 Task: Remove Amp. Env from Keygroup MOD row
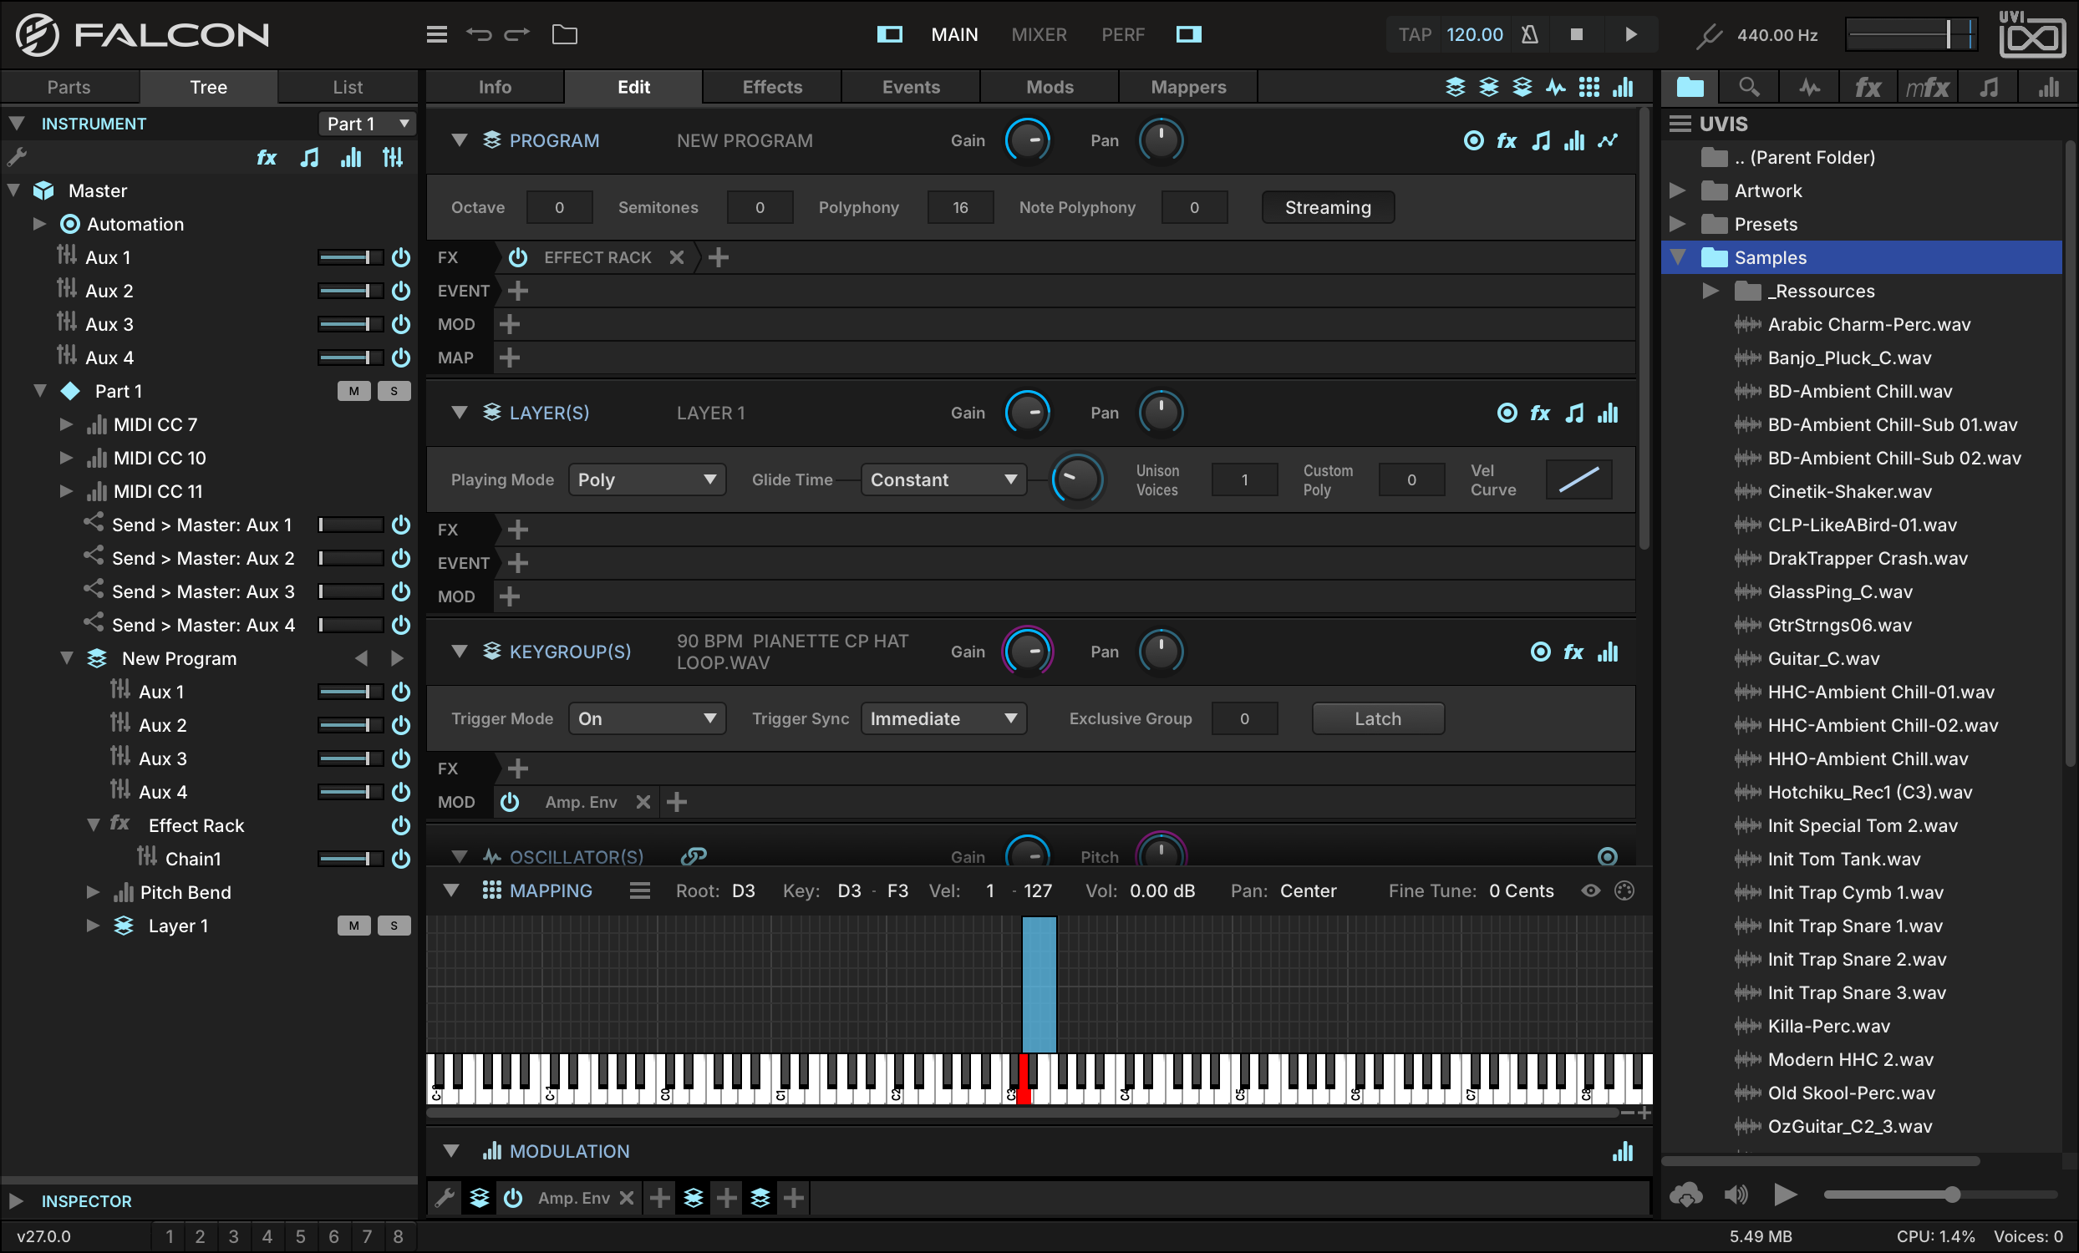(643, 802)
